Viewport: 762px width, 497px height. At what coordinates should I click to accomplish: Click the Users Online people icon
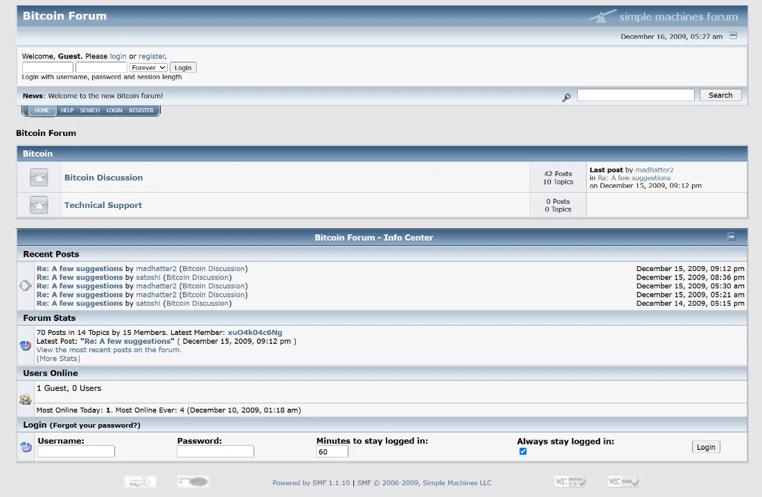point(25,400)
